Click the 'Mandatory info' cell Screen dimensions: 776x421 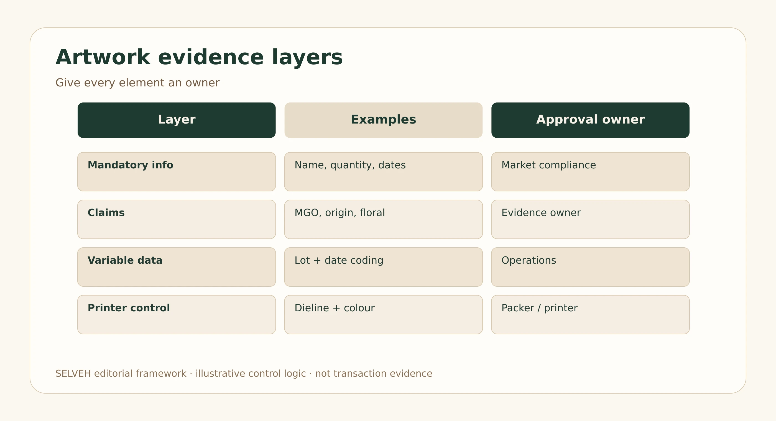pyautogui.click(x=177, y=172)
